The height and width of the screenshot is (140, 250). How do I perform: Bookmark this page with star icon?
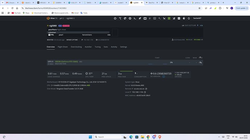pyautogui.click(x=199, y=8)
